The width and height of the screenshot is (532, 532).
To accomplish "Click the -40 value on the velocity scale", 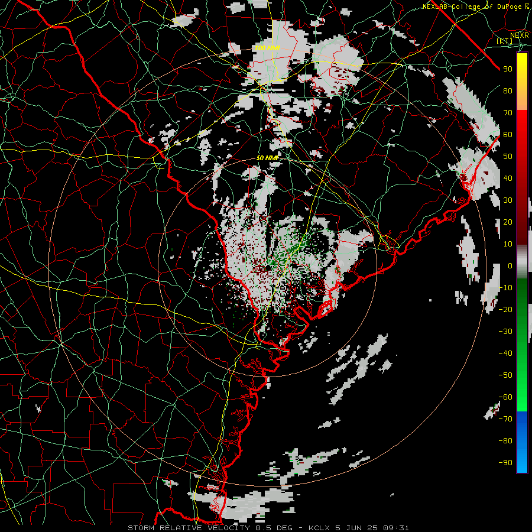I will click(x=505, y=353).
